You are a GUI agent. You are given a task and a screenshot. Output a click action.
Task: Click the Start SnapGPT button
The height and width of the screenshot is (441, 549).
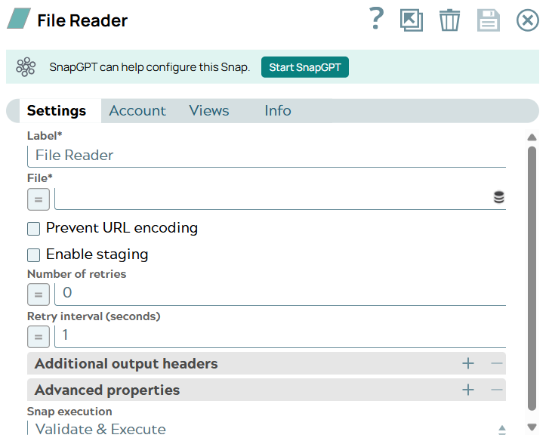click(305, 67)
